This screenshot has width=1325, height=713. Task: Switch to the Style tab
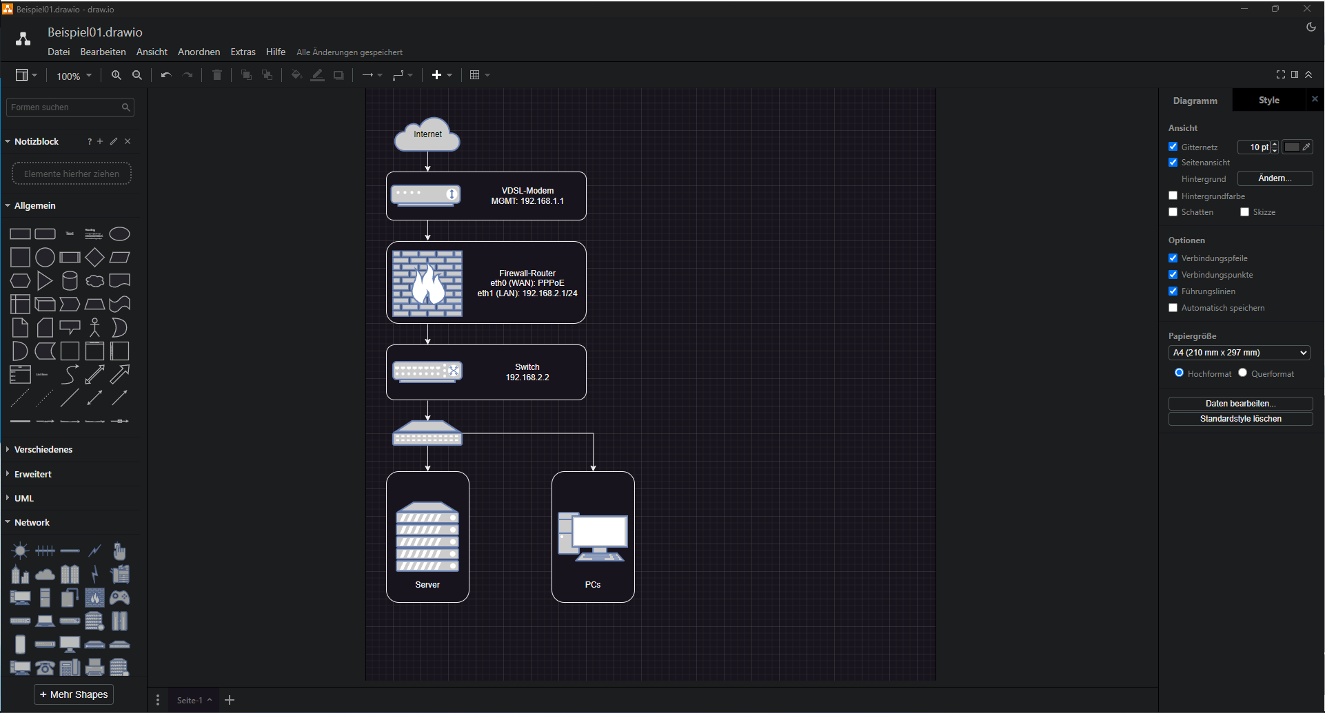1268,101
